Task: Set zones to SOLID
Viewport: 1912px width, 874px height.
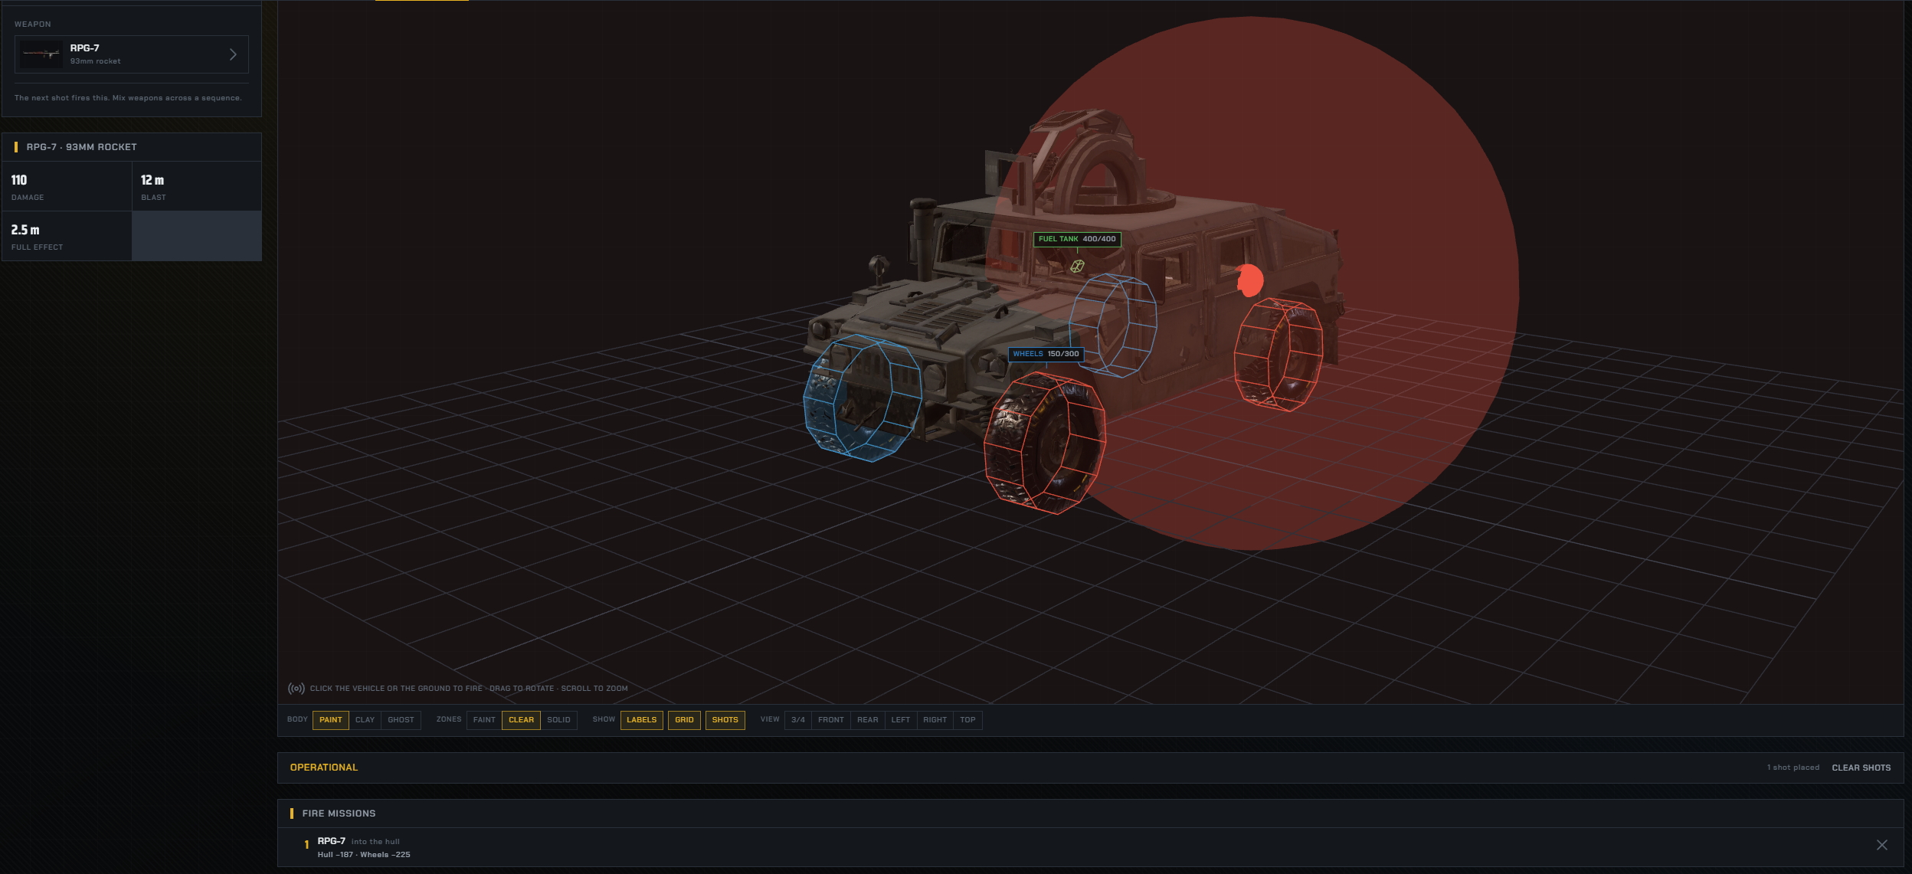Action: [558, 720]
